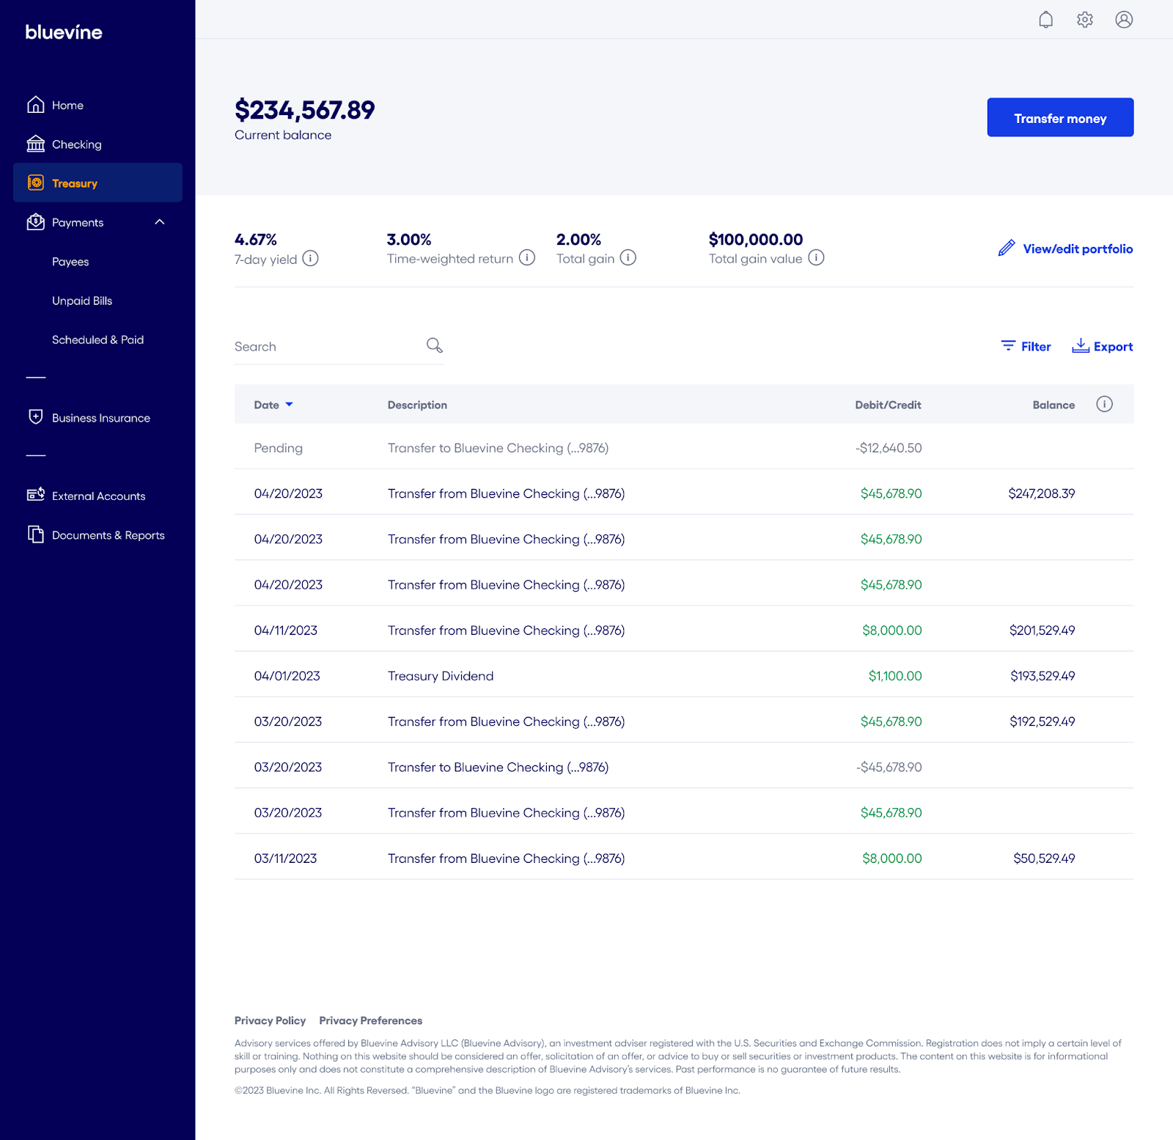Click the $247,208.39 balance value
The image size is (1173, 1140).
[x=1042, y=494]
